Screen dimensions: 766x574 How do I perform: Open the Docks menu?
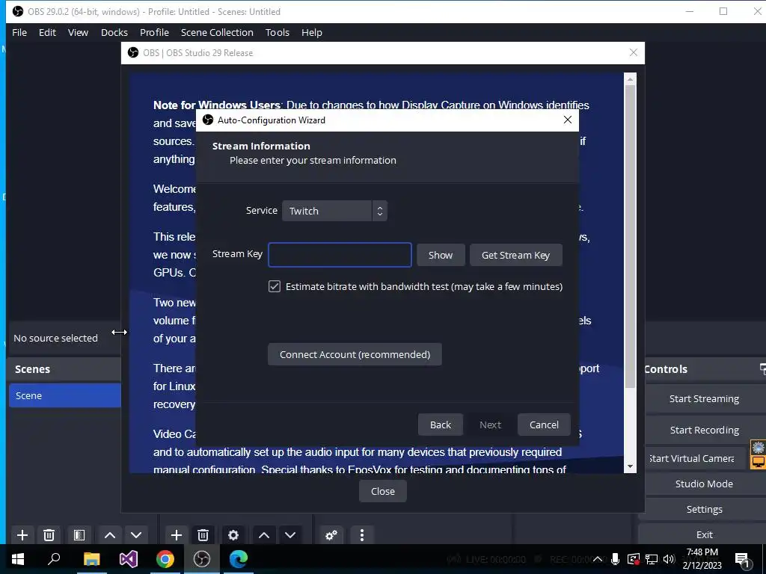(x=114, y=32)
